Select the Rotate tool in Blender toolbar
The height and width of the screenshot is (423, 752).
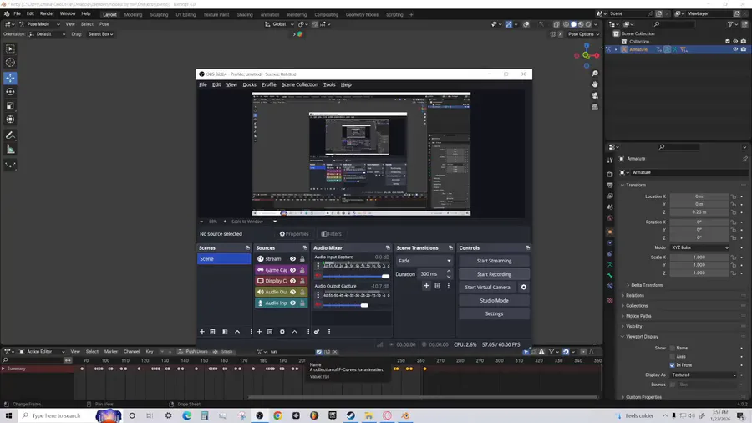click(x=10, y=92)
